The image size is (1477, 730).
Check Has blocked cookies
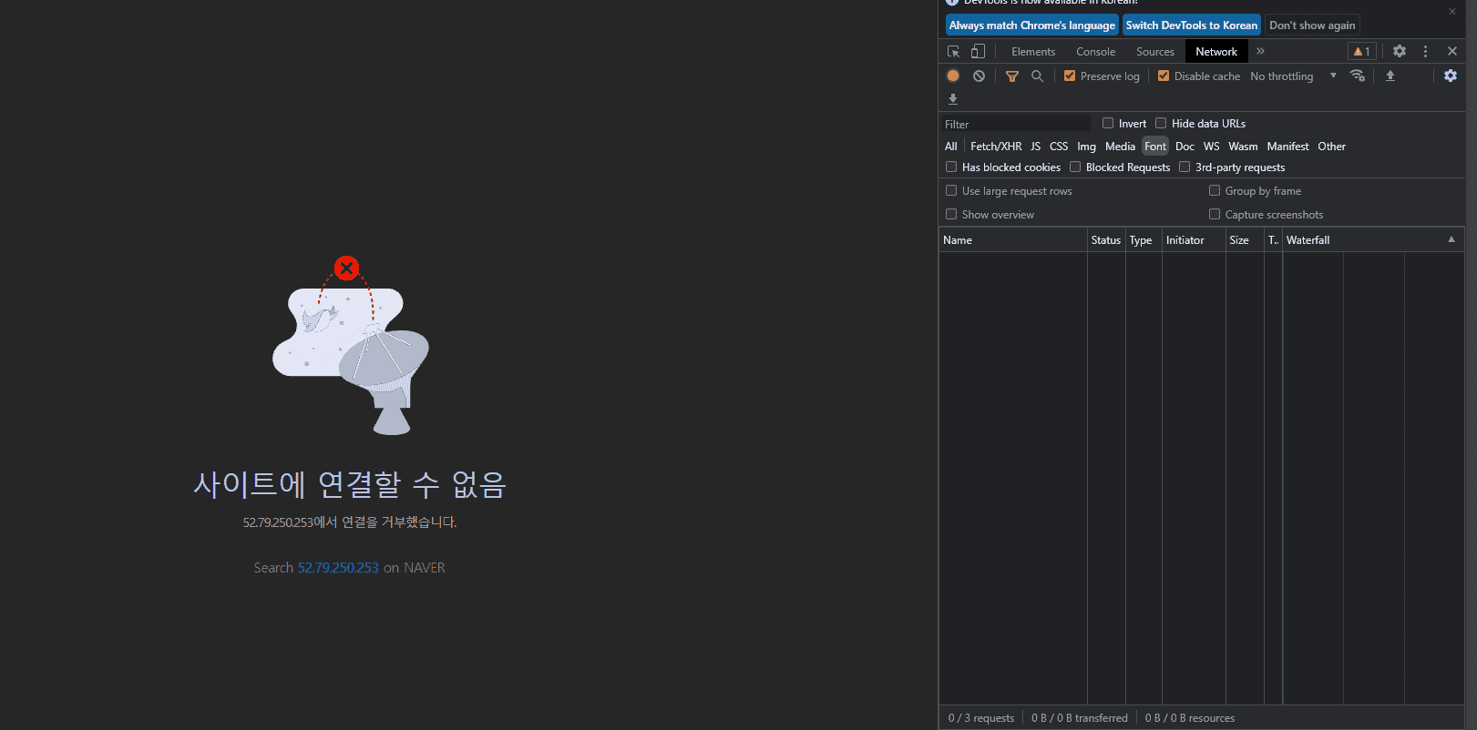click(951, 167)
